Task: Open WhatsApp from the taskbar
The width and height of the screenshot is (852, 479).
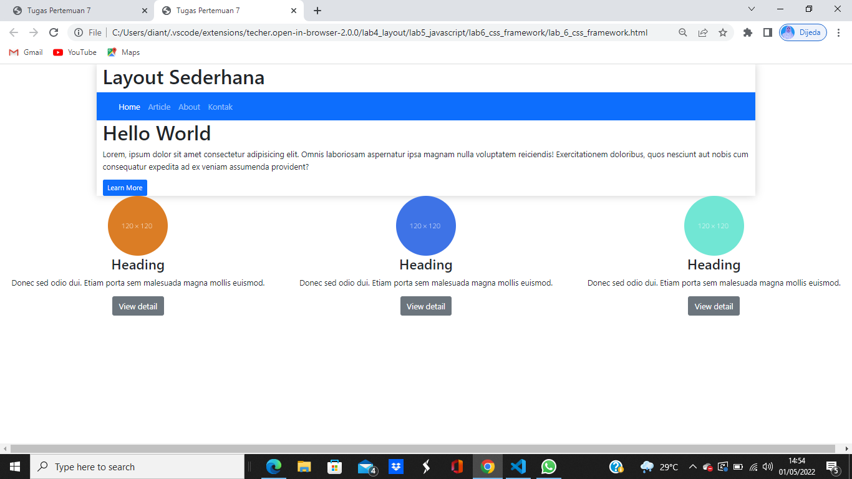Action: pos(548,466)
